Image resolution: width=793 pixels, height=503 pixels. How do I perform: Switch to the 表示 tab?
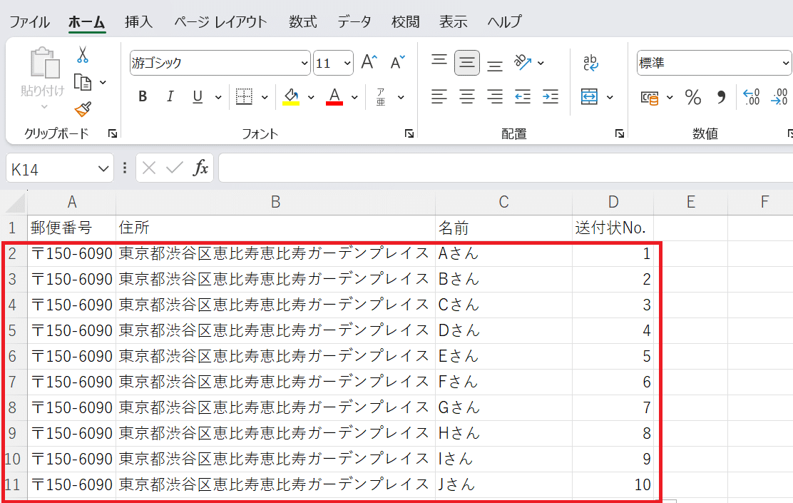(453, 21)
